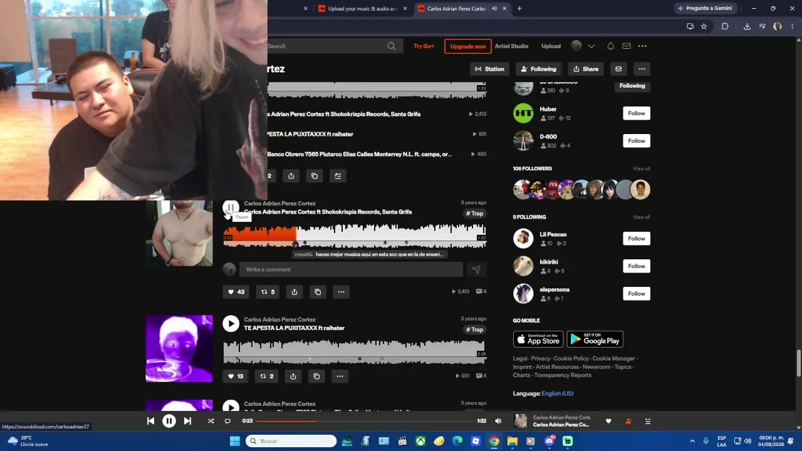This screenshot has width=802, height=451.
Task: Open the header three-dots menu
Action: tap(642, 46)
